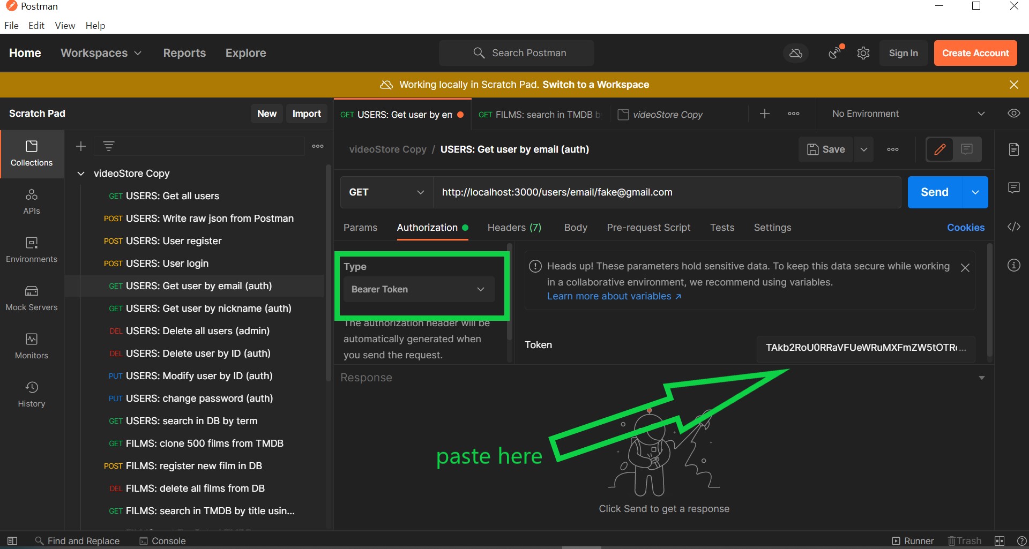1029x549 pixels.
Task: Open the Bearer Token type dropdown
Action: click(419, 289)
